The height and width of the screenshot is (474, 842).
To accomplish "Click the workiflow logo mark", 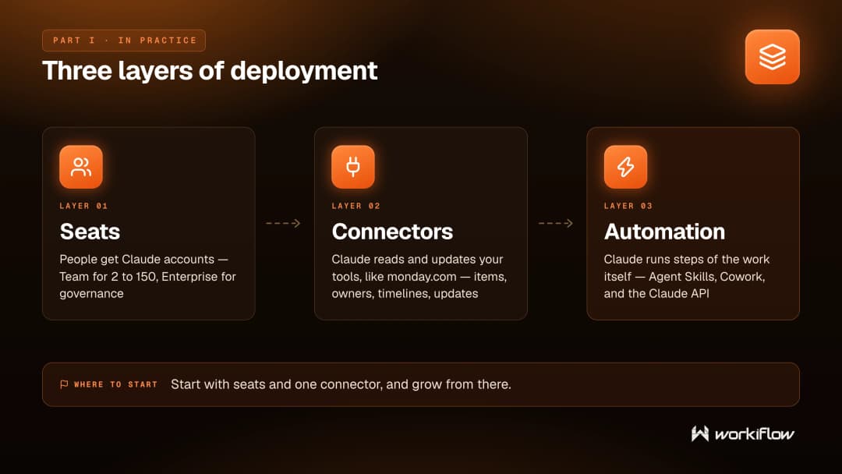I will pyautogui.click(x=699, y=433).
